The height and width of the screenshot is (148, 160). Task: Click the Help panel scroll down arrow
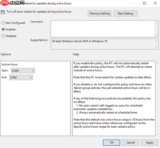pyautogui.click(x=158, y=134)
